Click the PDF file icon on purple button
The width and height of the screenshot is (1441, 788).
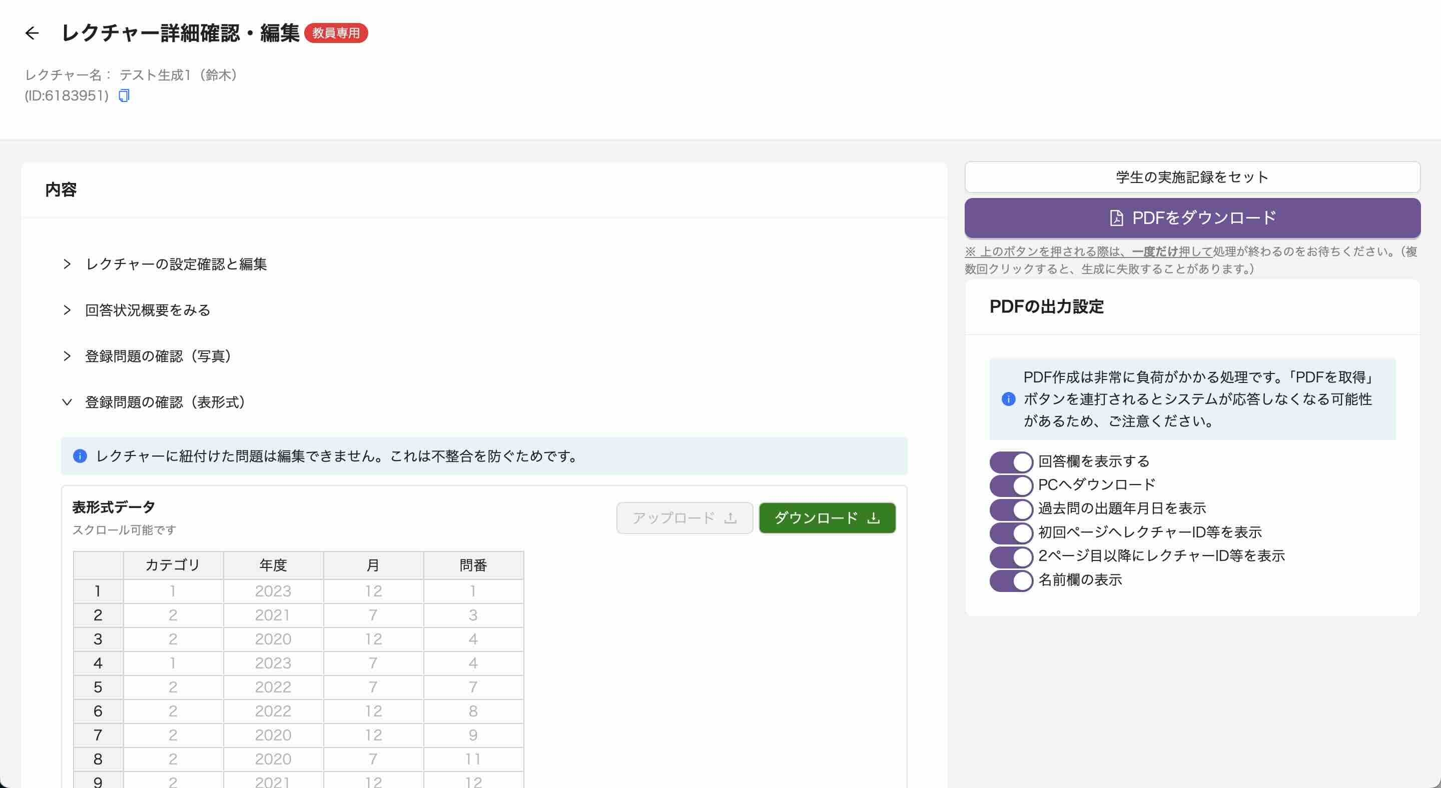1116,218
